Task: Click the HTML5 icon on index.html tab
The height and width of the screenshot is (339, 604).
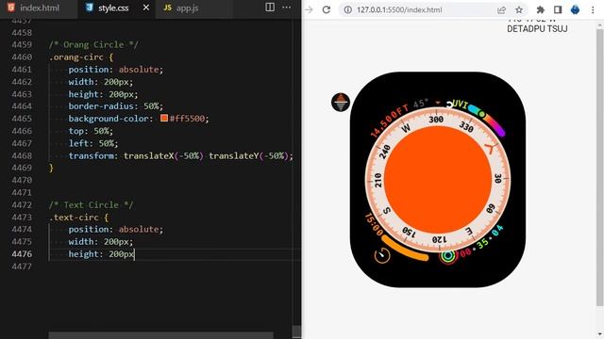Action: click(11, 8)
